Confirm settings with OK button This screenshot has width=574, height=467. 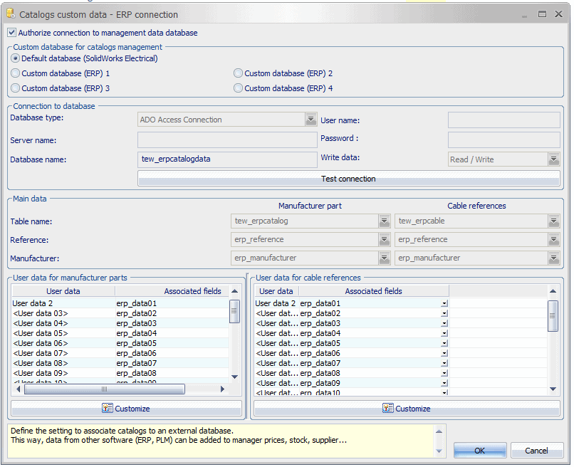[x=479, y=451]
